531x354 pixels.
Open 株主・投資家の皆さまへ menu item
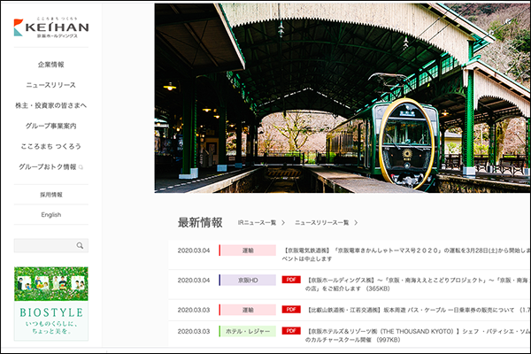point(50,105)
